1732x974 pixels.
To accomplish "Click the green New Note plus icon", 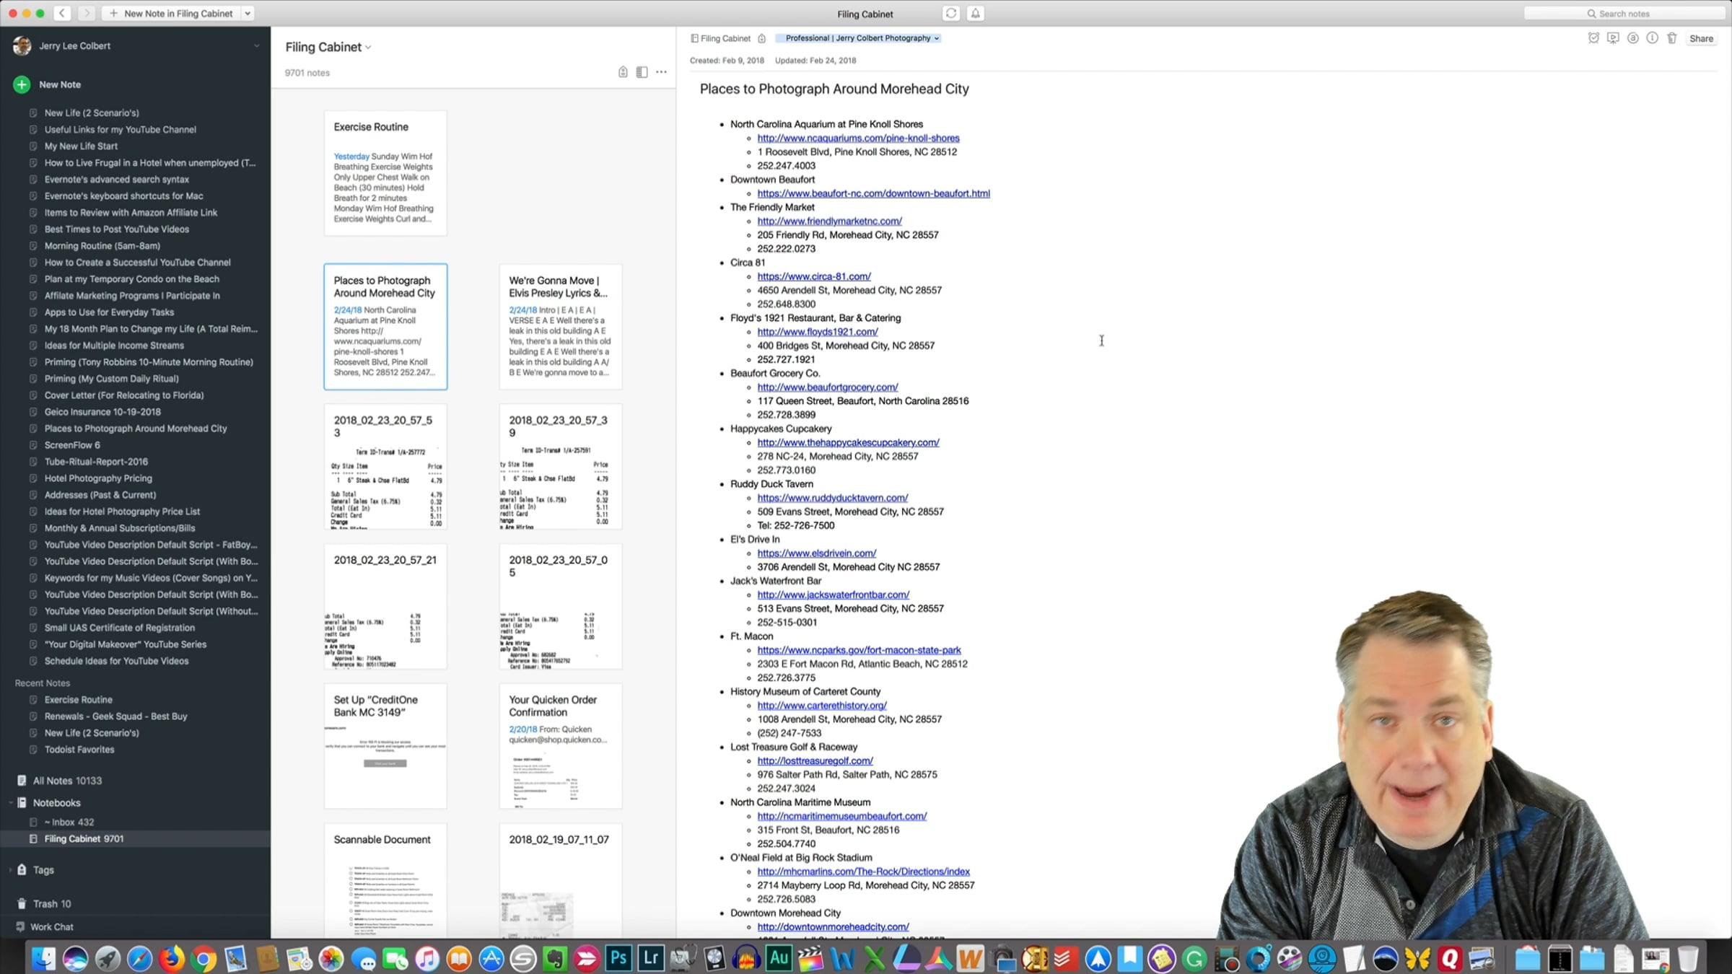I will 22,84.
